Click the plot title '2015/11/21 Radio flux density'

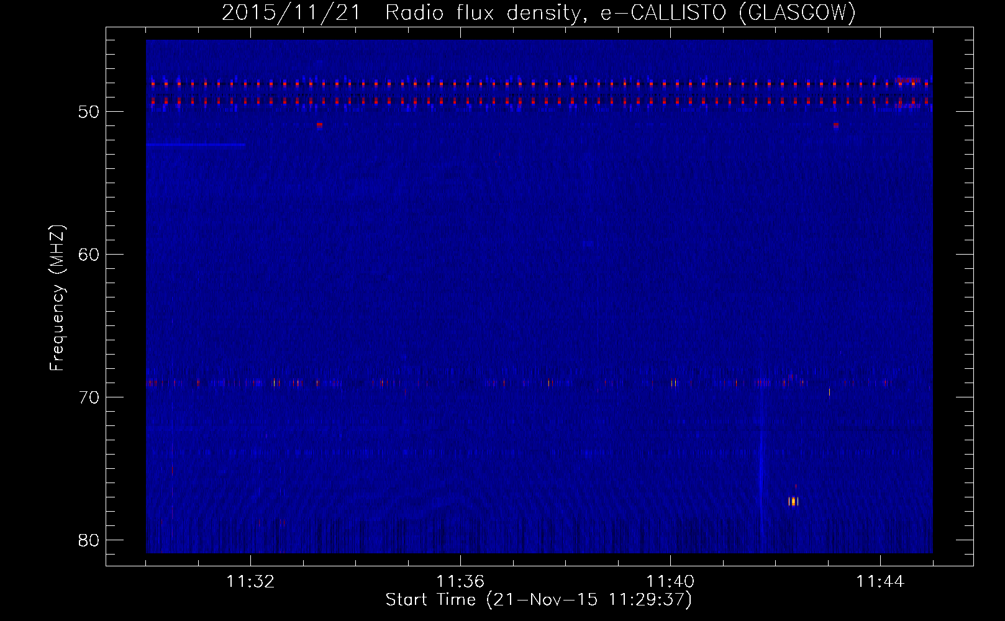point(400,13)
